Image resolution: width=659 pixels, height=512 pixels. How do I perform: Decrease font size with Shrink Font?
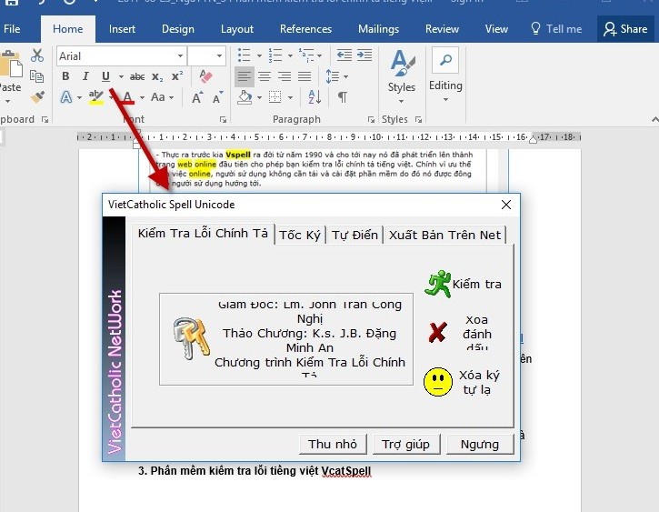click(217, 97)
